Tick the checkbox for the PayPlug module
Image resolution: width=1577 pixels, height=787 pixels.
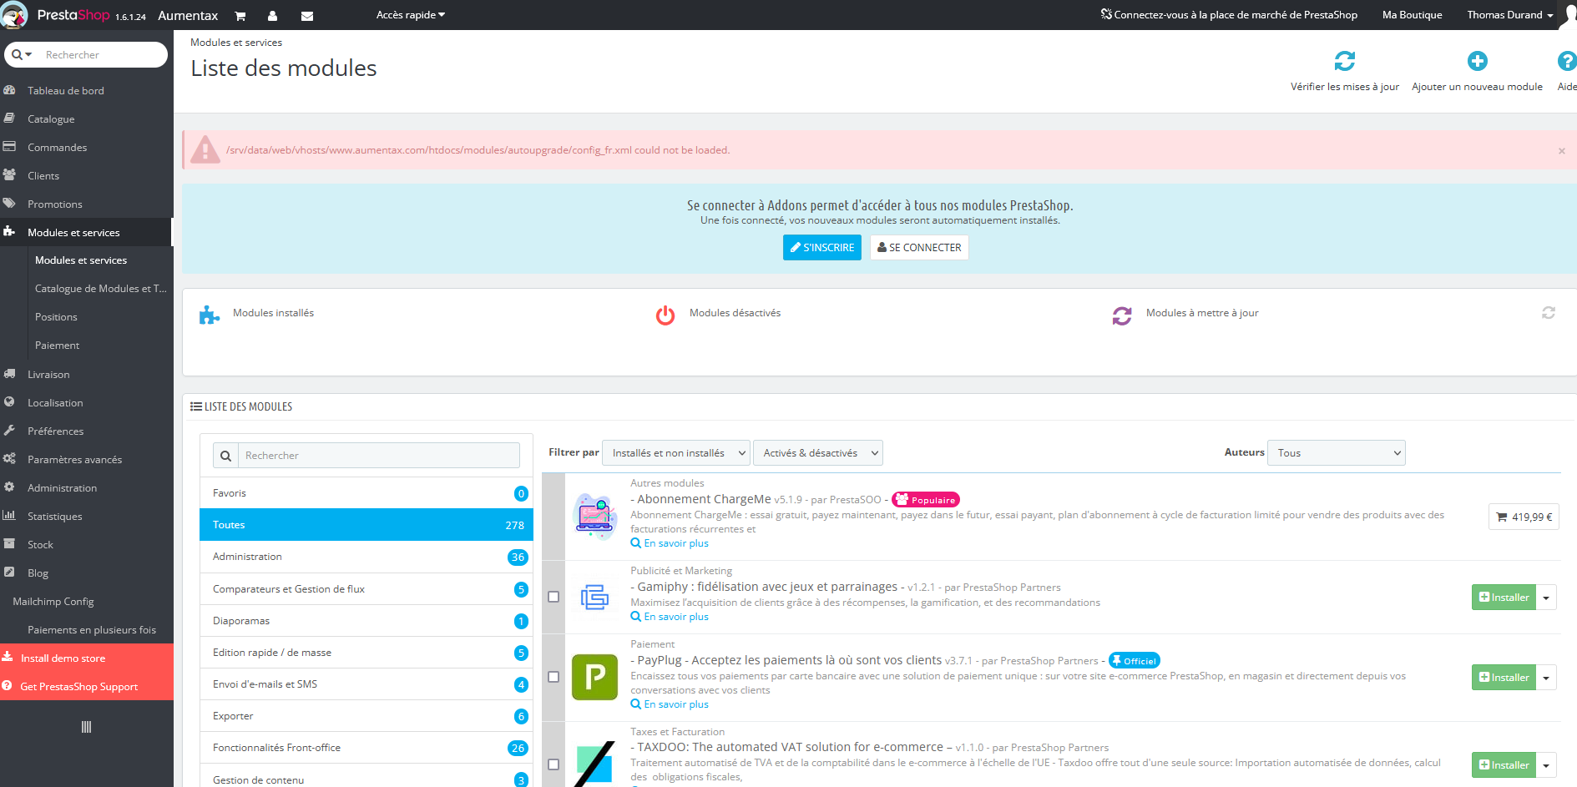click(x=553, y=677)
